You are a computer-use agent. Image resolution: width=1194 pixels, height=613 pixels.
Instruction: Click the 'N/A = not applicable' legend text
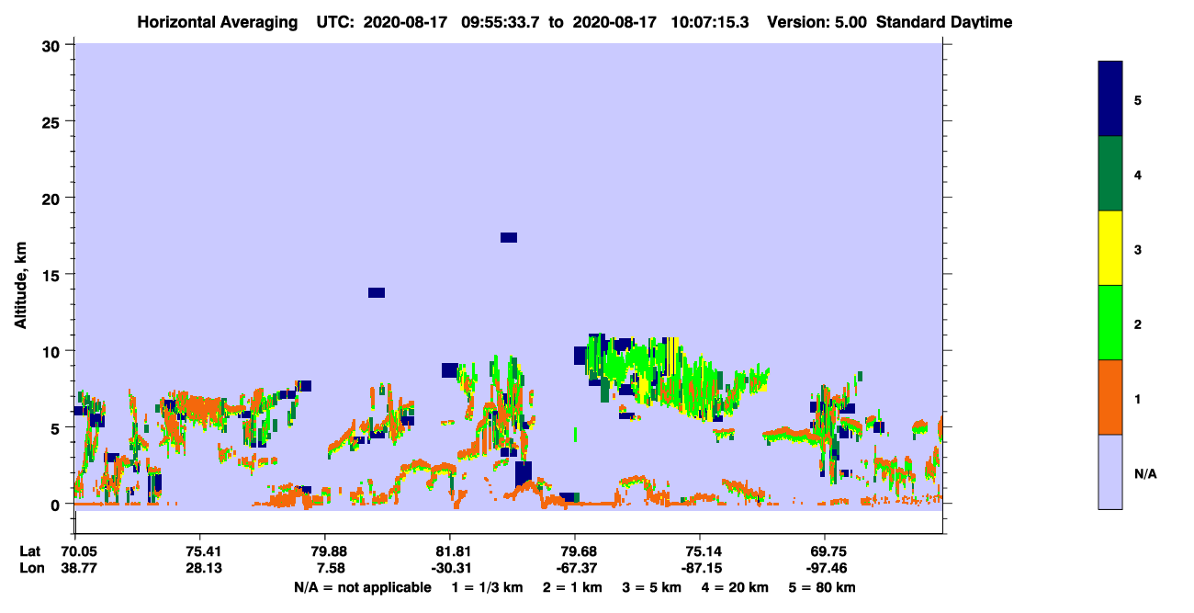[362, 587]
